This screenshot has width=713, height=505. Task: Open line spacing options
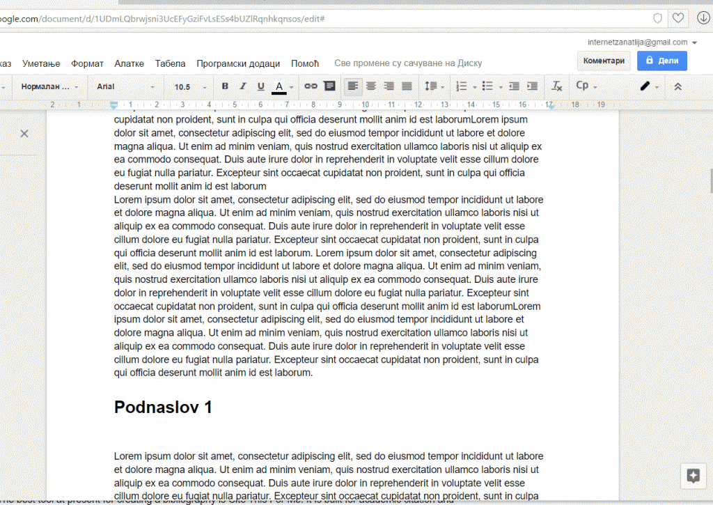point(434,86)
